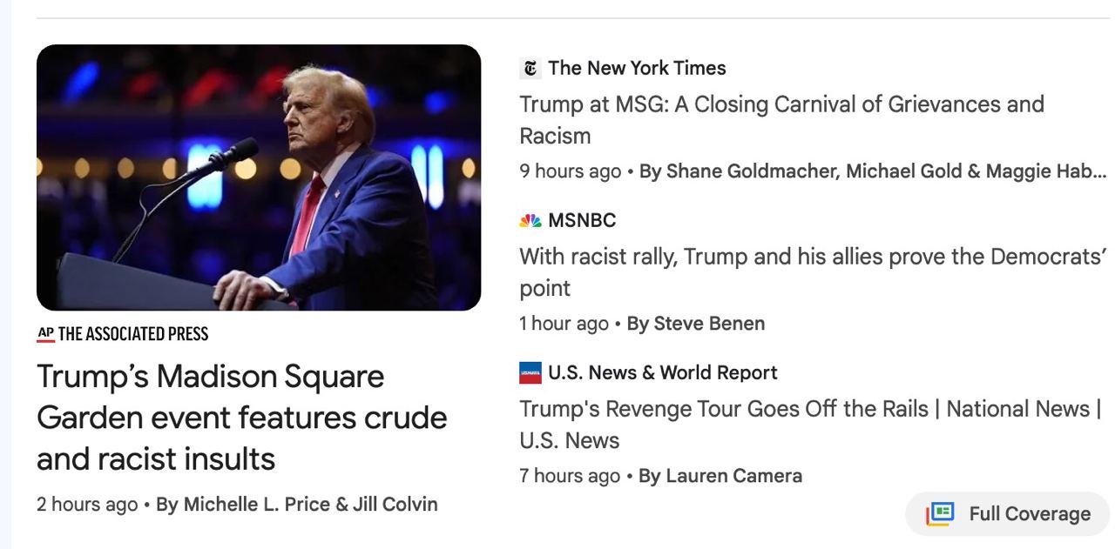Click the 9 hours ago timestamp

pos(571,171)
